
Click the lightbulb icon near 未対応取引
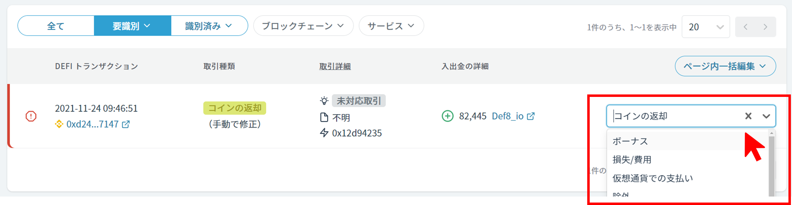(x=324, y=101)
